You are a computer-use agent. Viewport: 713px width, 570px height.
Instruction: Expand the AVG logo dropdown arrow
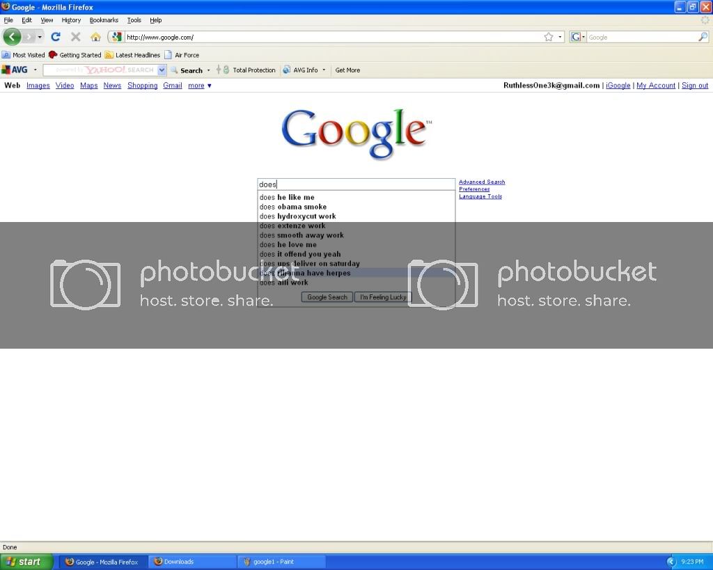[35, 70]
